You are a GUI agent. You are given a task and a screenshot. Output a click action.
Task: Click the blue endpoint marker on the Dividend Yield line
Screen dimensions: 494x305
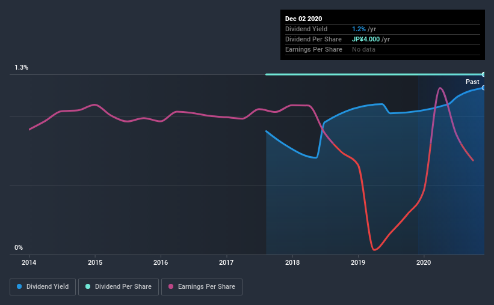[483, 88]
